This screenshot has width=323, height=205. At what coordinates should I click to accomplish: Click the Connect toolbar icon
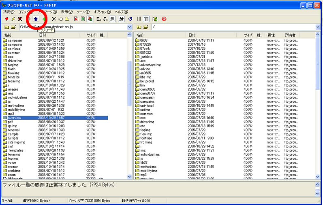pyautogui.click(x=6, y=19)
